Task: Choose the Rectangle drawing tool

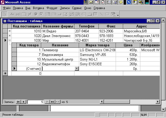Action: click(x=107, y=14)
